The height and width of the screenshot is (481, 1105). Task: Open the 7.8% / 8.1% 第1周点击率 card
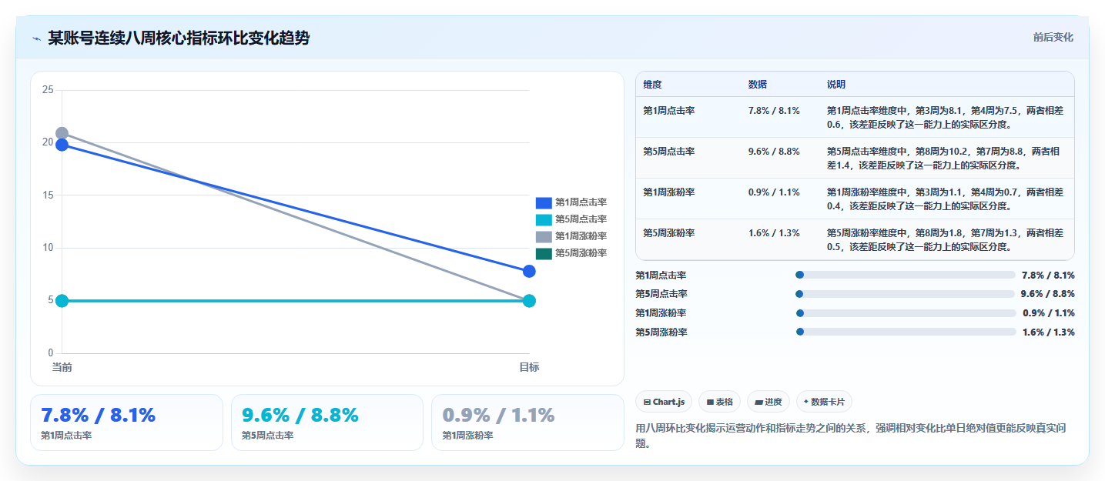click(126, 423)
